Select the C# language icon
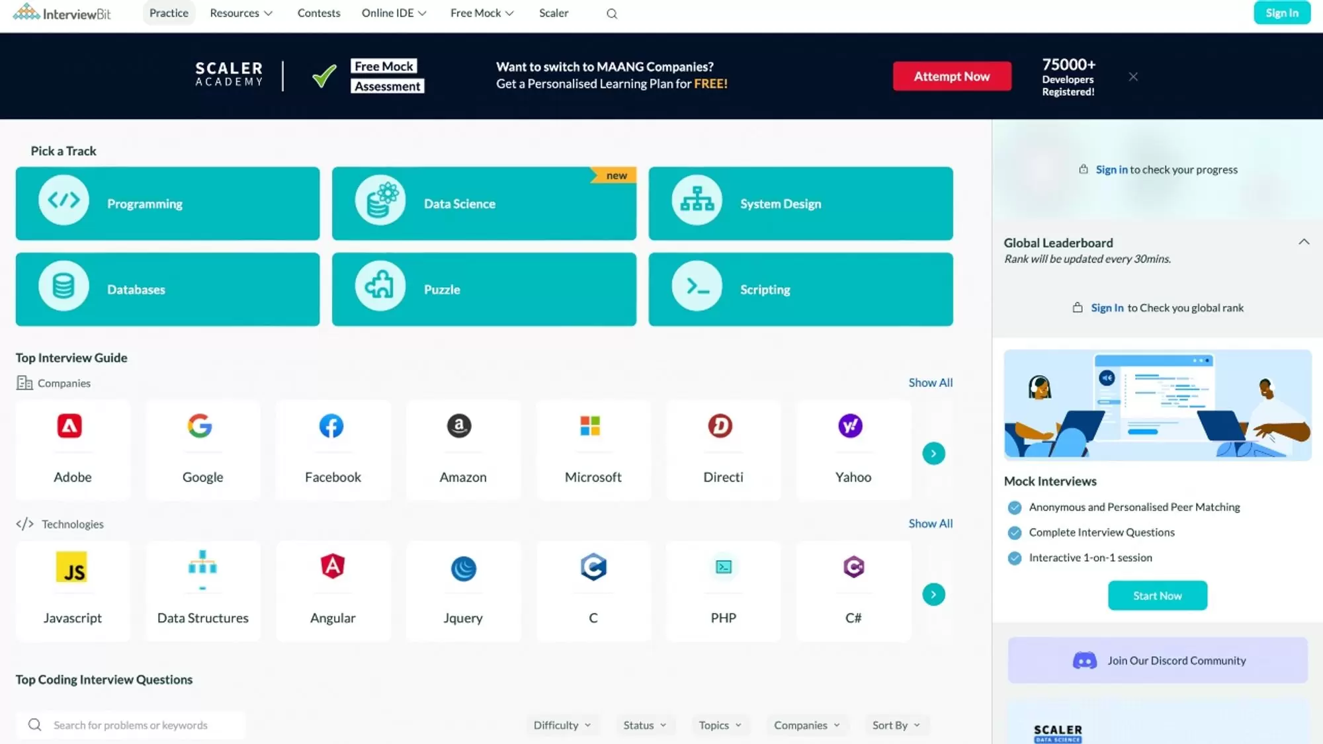1323x744 pixels. (x=853, y=567)
